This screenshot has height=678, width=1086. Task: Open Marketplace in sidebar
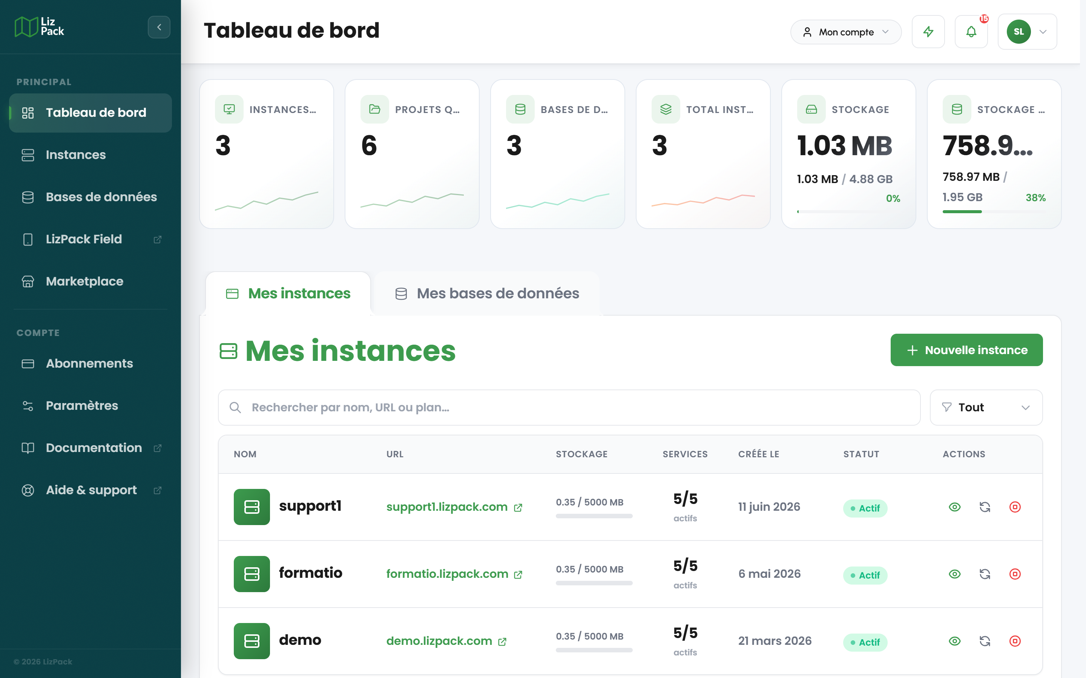pyautogui.click(x=90, y=281)
